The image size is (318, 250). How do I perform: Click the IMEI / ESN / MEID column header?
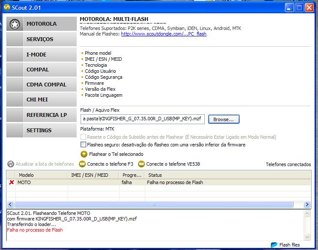93,175
